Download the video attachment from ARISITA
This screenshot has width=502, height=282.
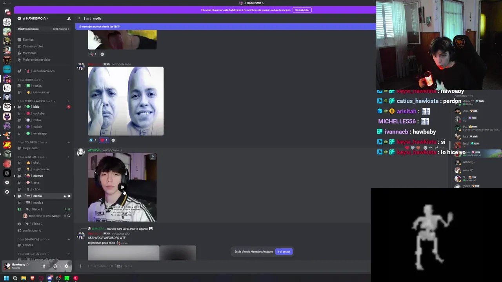coord(153,157)
